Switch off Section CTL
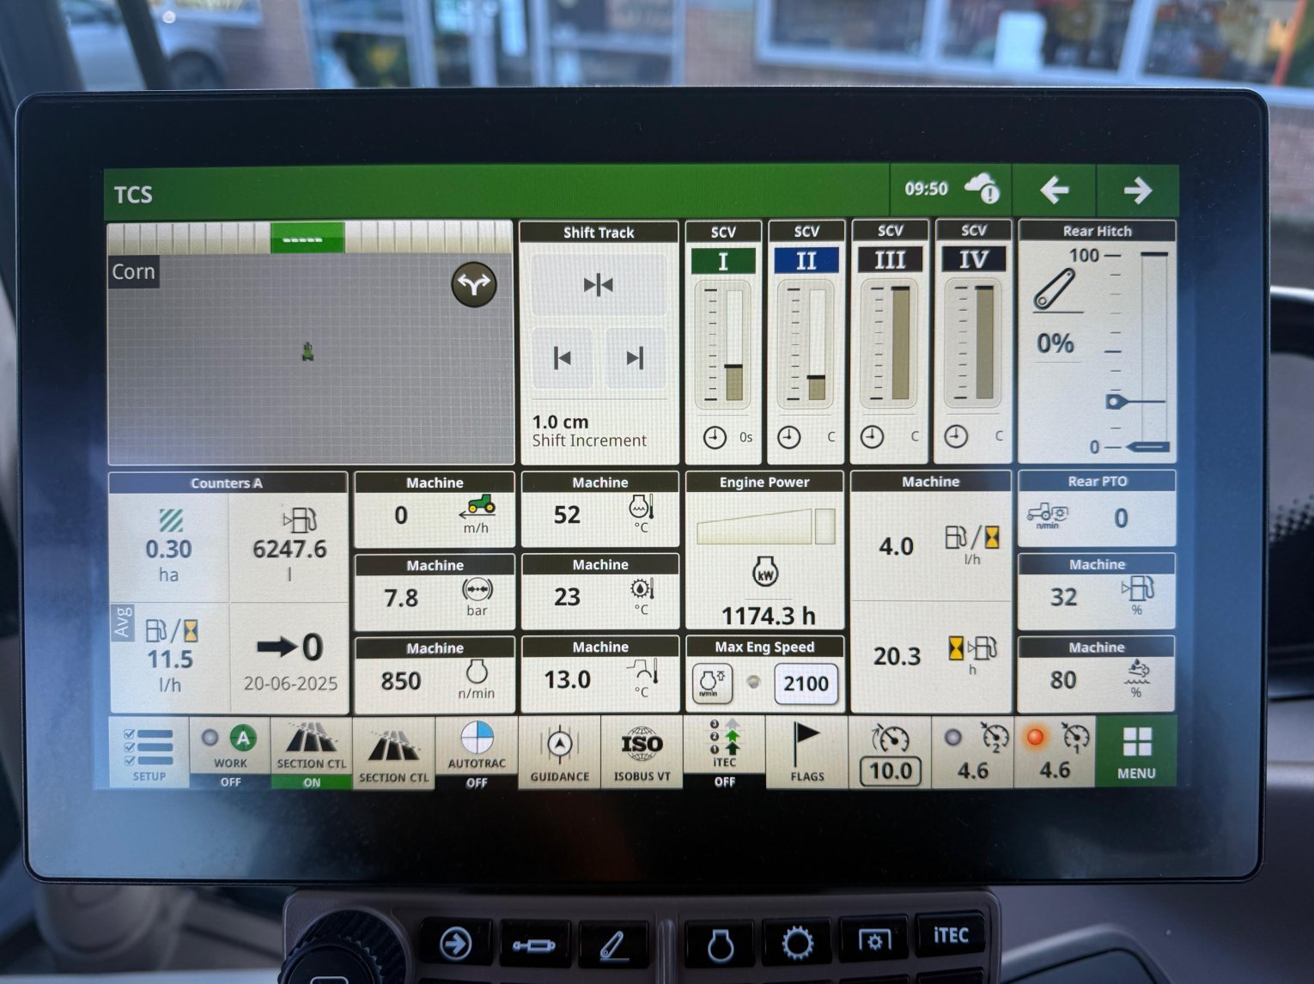1314x984 pixels. click(311, 752)
